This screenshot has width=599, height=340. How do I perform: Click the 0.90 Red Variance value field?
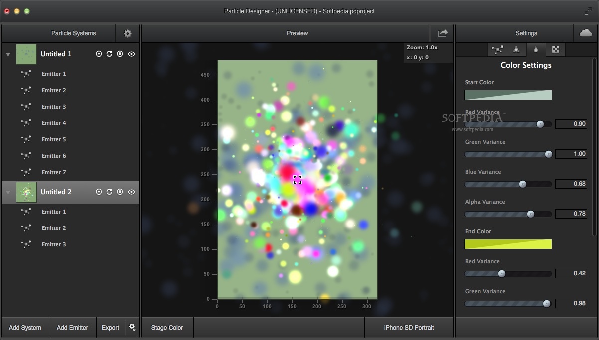pyautogui.click(x=571, y=124)
